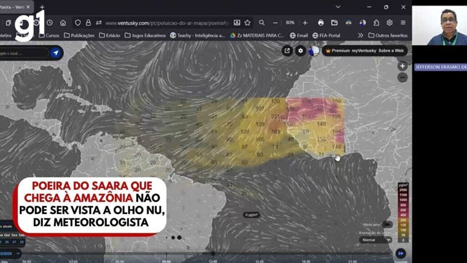
Task: List all tabs with the chevron
Action: pos(338,7)
